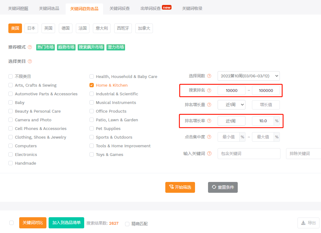The height and width of the screenshot is (233, 321).
Task: Click help icon next to 排名增长量
Action: (x=209, y=105)
